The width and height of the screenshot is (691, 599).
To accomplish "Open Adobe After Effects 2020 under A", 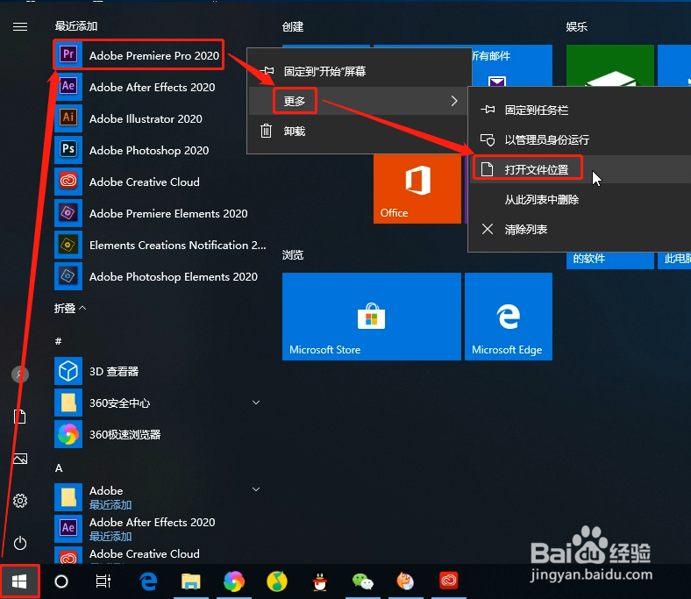I will [x=152, y=529].
